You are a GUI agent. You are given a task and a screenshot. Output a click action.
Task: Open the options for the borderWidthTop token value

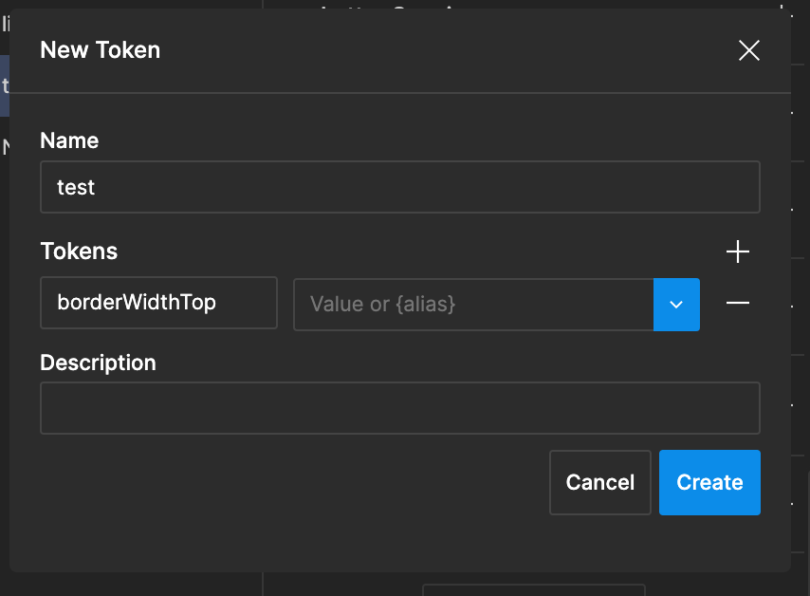(676, 305)
